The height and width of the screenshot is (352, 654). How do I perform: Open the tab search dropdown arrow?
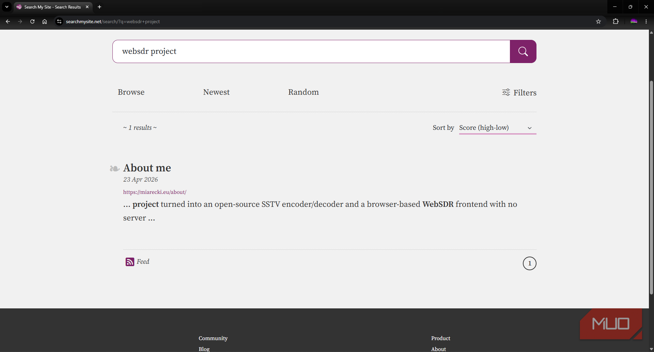[x=7, y=7]
